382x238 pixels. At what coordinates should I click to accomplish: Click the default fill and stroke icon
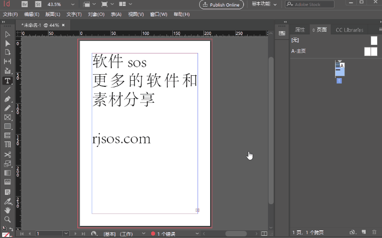tap(4, 228)
